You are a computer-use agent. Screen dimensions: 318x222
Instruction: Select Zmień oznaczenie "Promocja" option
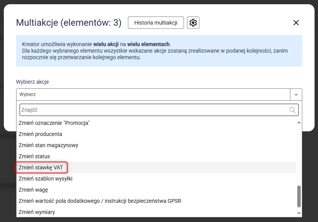[54, 123]
